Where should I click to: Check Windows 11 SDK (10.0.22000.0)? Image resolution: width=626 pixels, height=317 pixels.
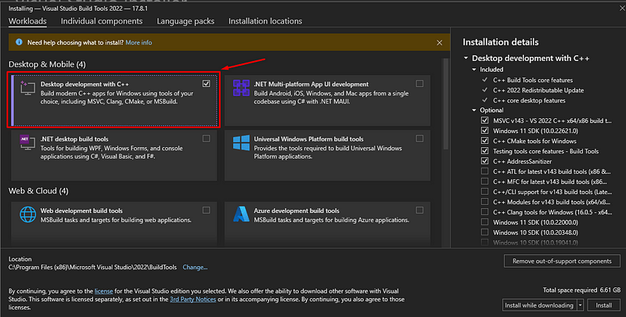click(x=484, y=222)
